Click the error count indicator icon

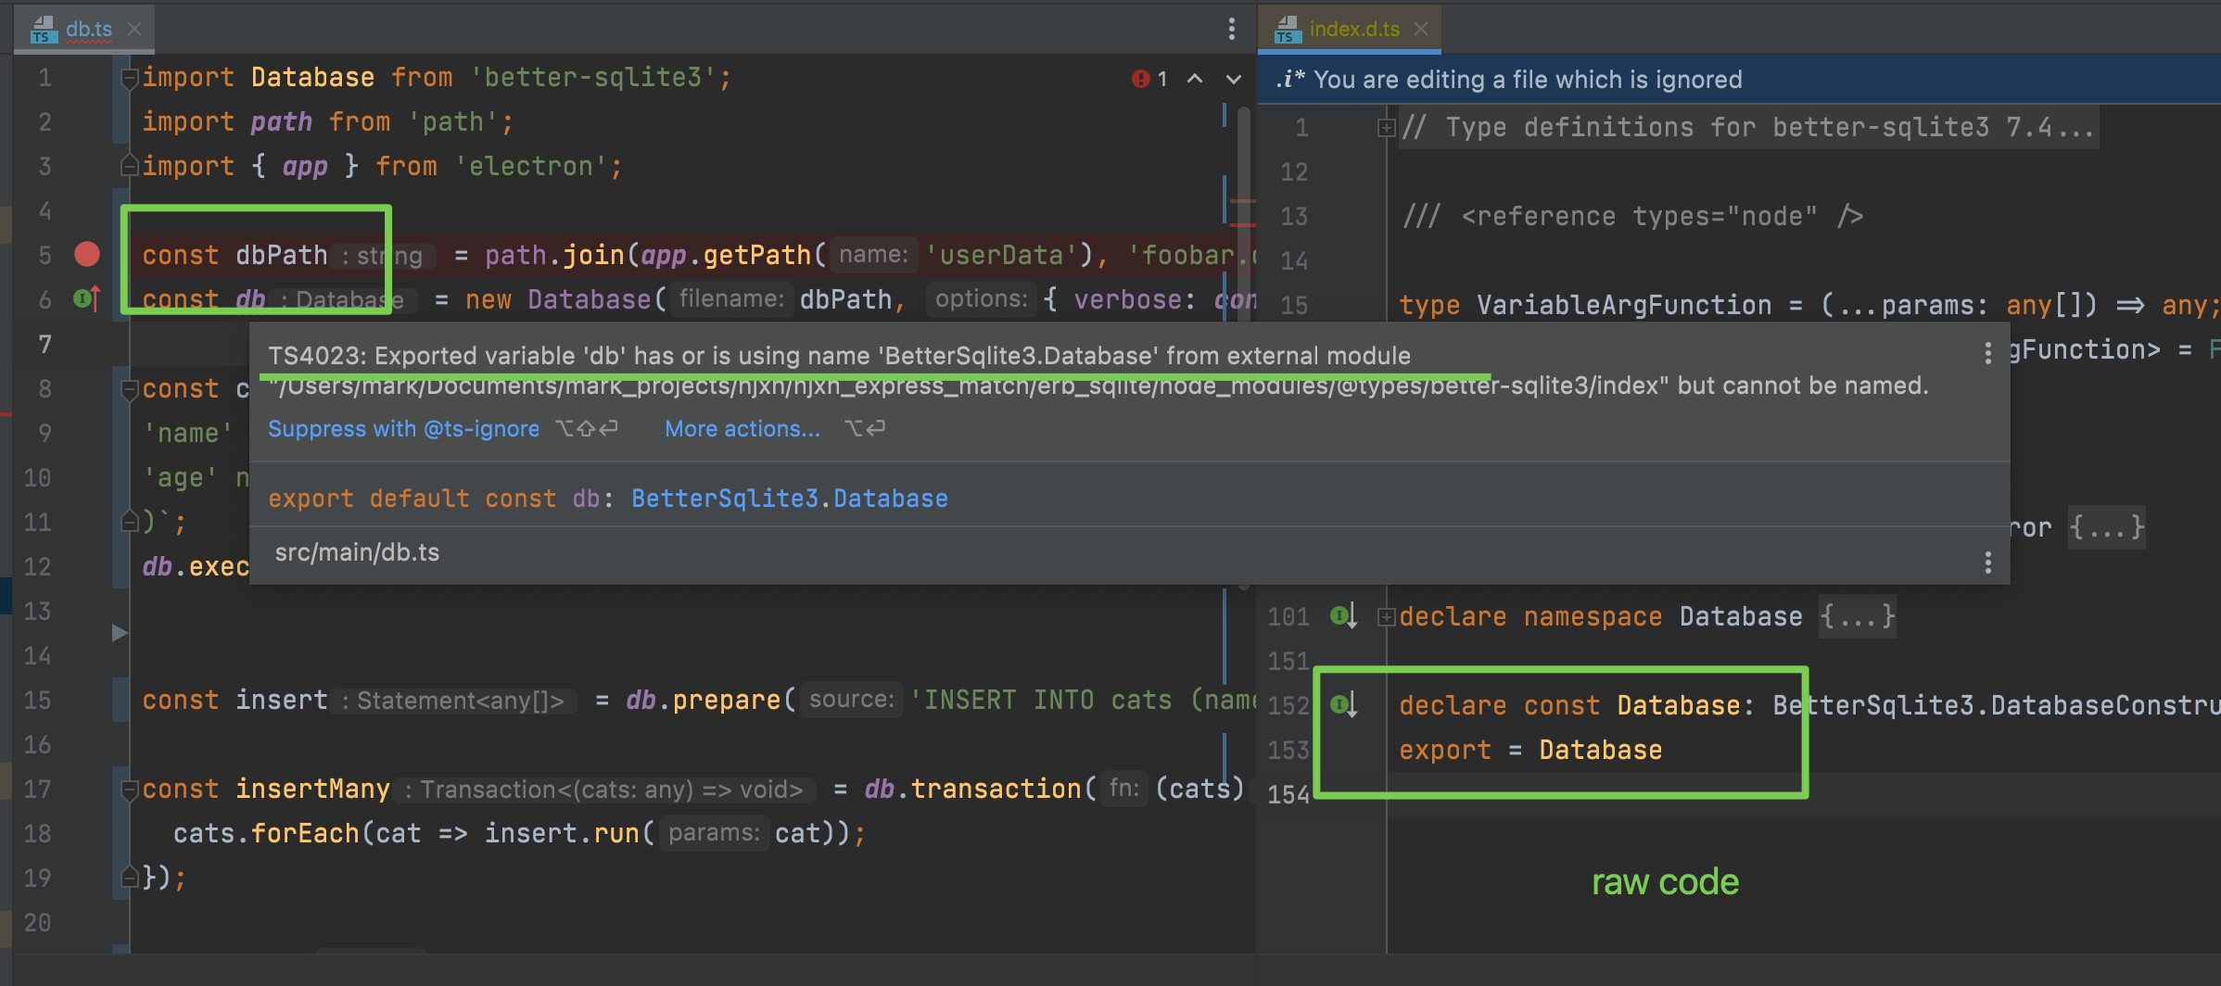[x=1141, y=79]
